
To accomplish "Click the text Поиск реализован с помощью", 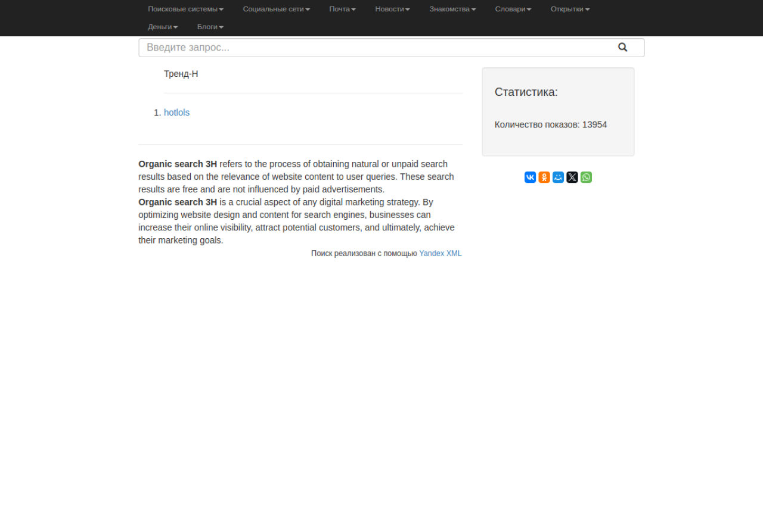I will [x=364, y=254].
